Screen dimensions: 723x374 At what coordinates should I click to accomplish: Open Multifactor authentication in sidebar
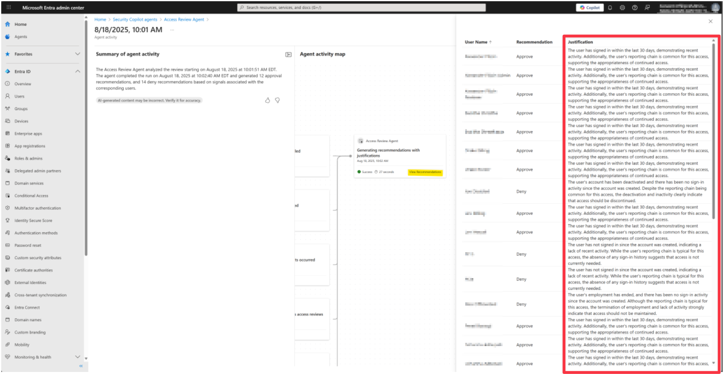(37, 208)
